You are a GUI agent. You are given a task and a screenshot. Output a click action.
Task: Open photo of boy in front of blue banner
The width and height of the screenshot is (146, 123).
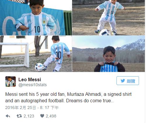click(36, 18)
